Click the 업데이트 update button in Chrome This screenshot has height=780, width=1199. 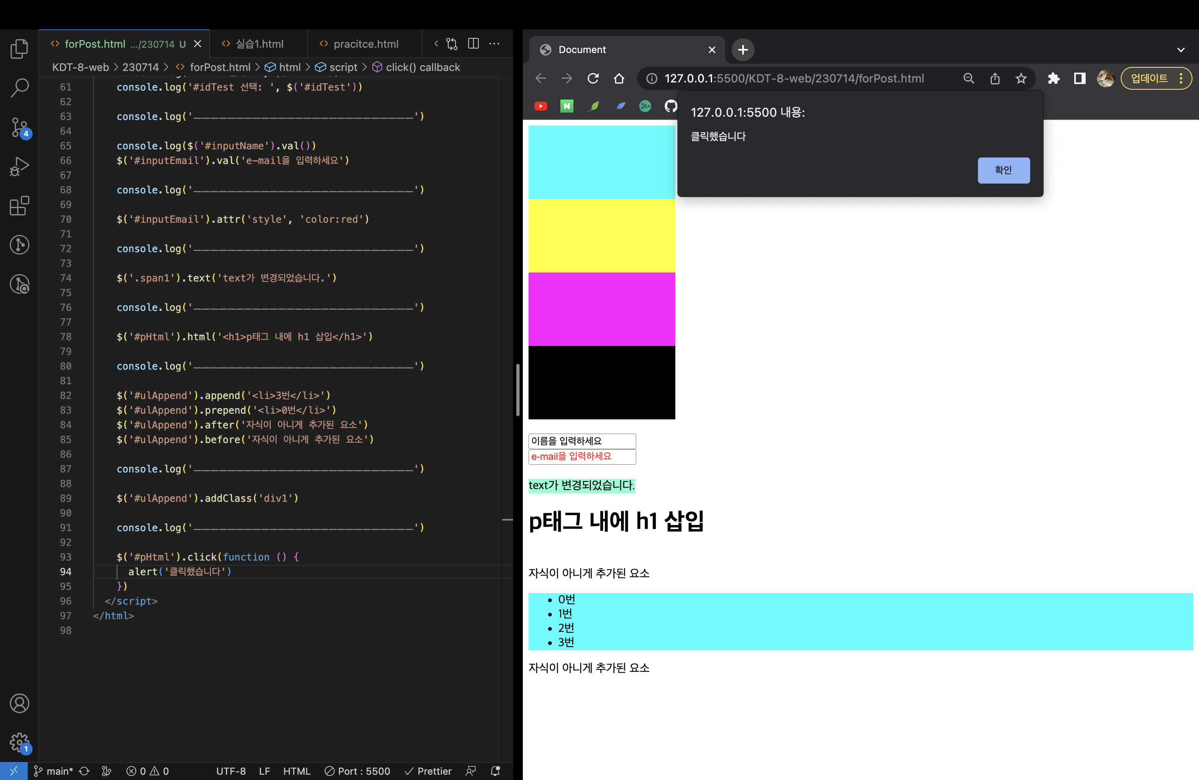coord(1149,78)
